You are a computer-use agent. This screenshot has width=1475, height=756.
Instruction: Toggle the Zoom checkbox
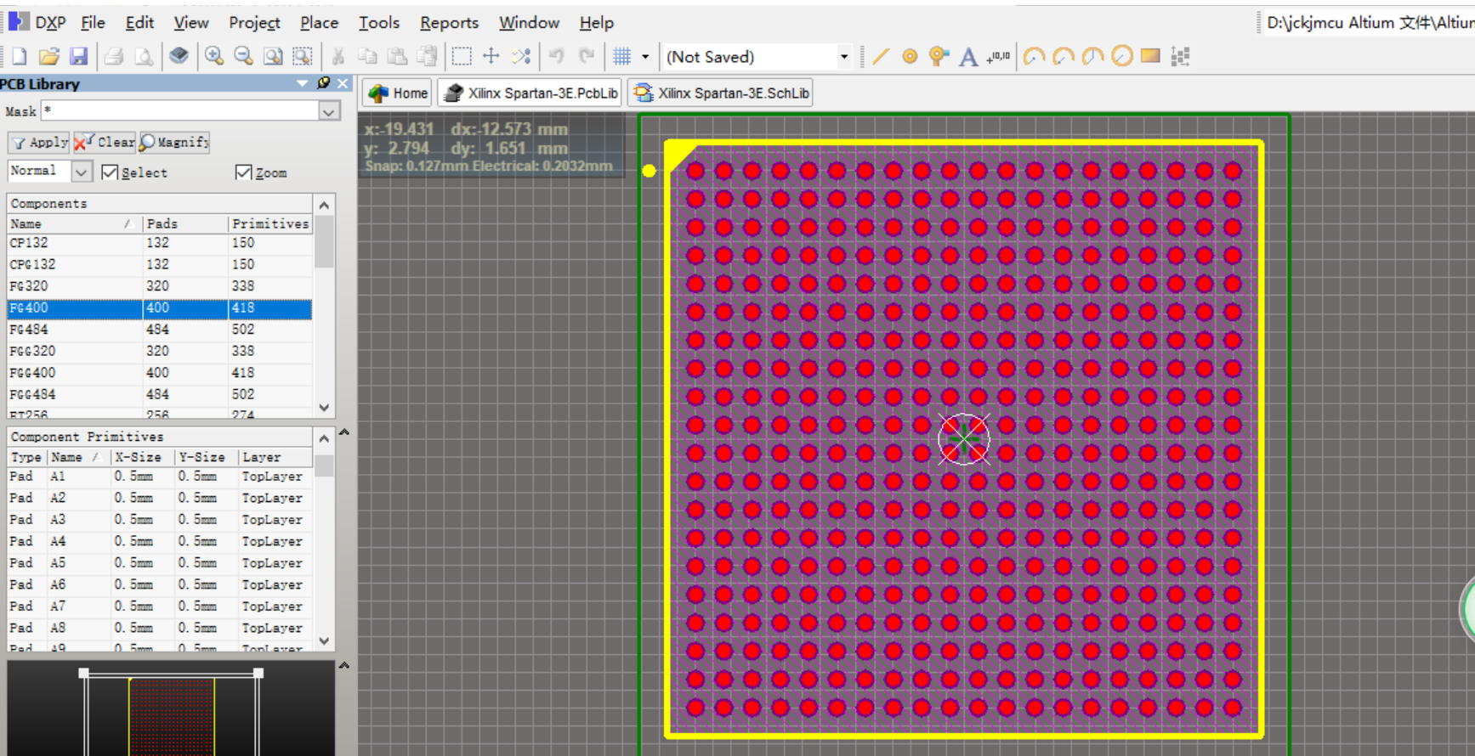click(x=243, y=172)
